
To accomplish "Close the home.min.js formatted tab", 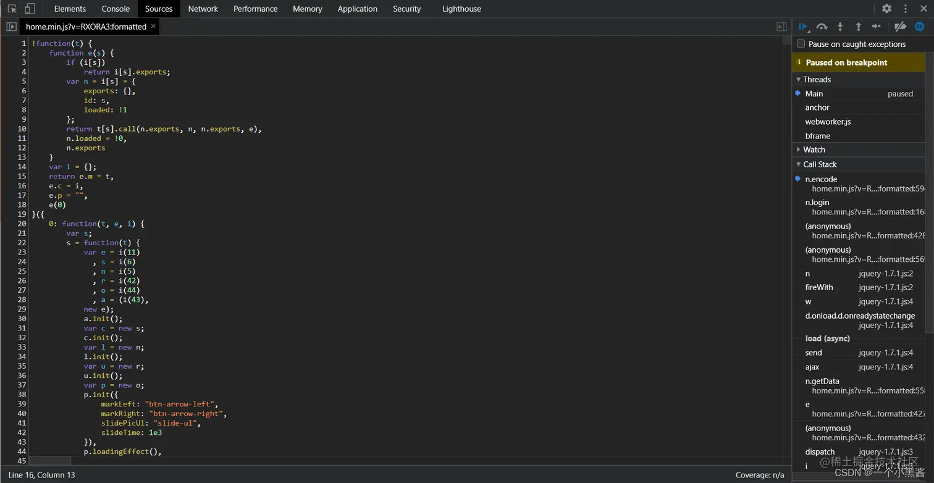I will tap(153, 27).
